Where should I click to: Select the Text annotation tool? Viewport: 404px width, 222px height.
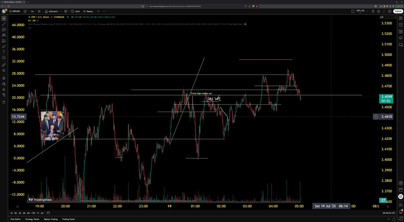click(x=4, y=52)
